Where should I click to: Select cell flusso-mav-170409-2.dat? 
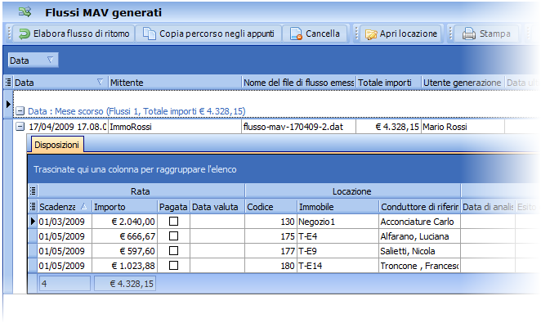(x=299, y=127)
